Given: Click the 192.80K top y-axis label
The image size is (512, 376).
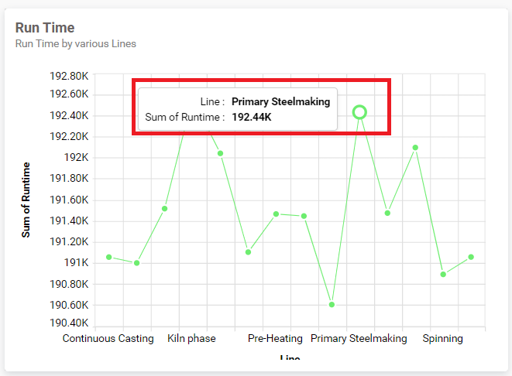Looking at the screenshot, I should [x=69, y=76].
